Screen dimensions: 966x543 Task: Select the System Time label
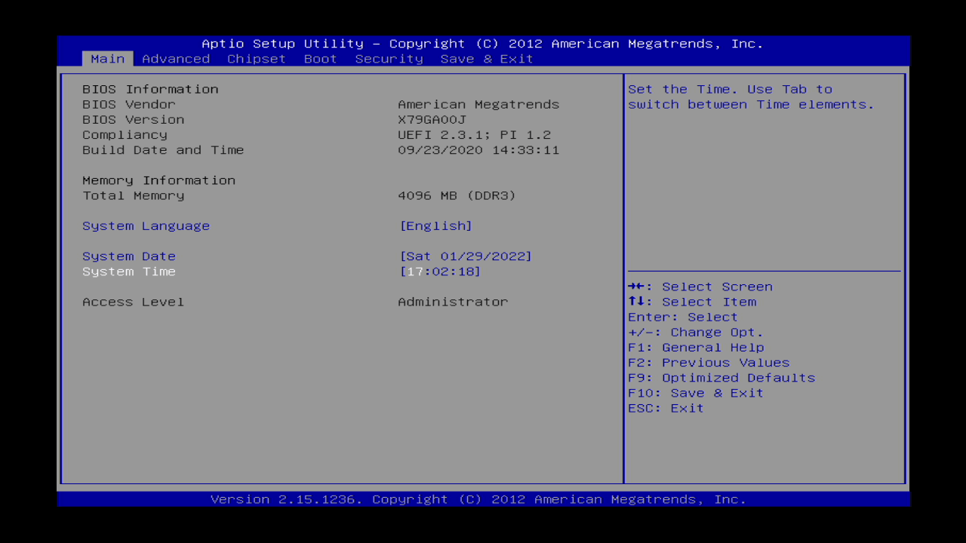tap(129, 271)
